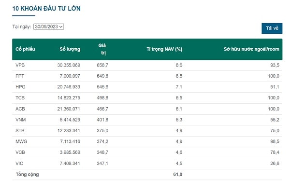Click the Sở hữu nước ngoài/room header
290x193 pixels.
pyautogui.click(x=251, y=49)
